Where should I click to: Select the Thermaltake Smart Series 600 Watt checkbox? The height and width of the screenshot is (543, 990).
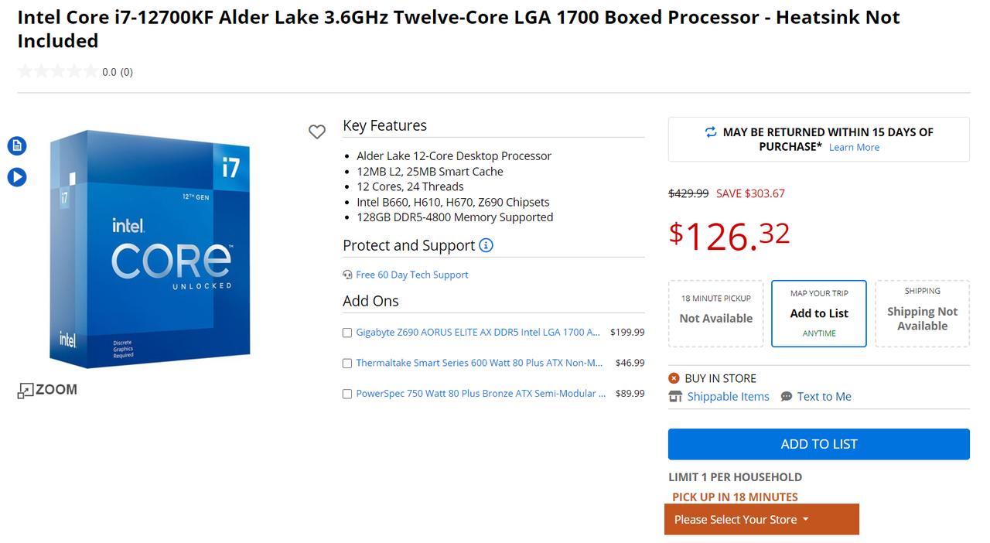(347, 363)
